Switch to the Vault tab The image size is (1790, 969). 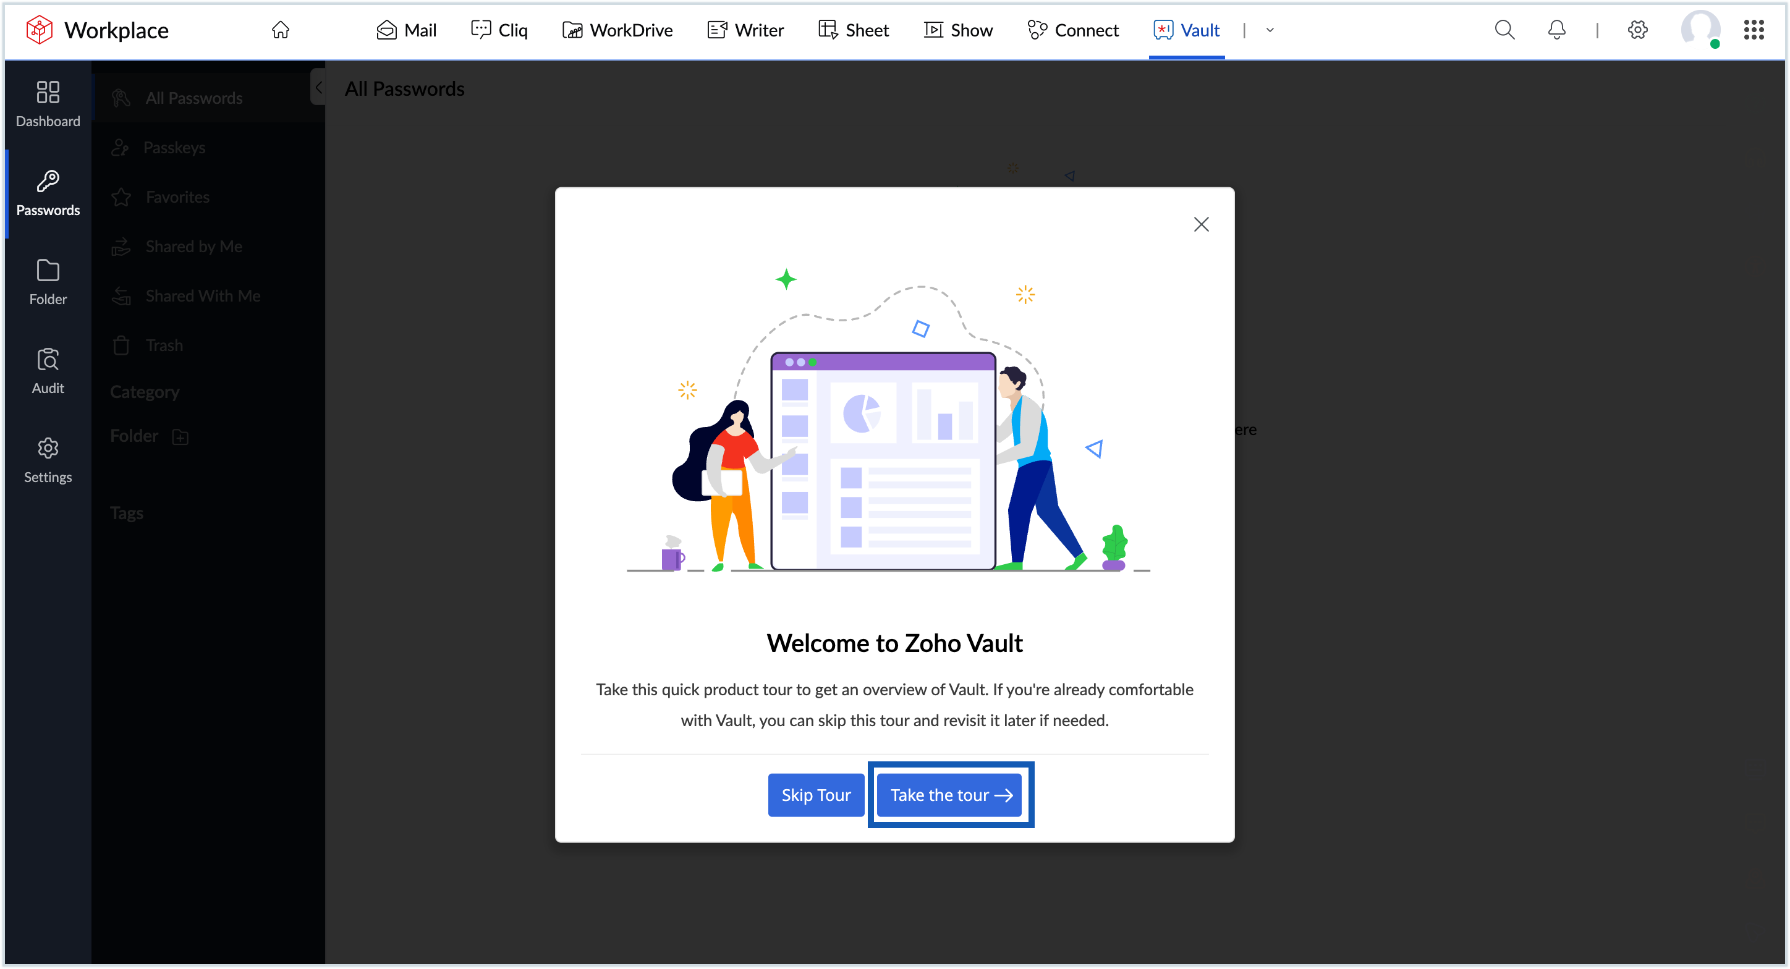point(1187,30)
